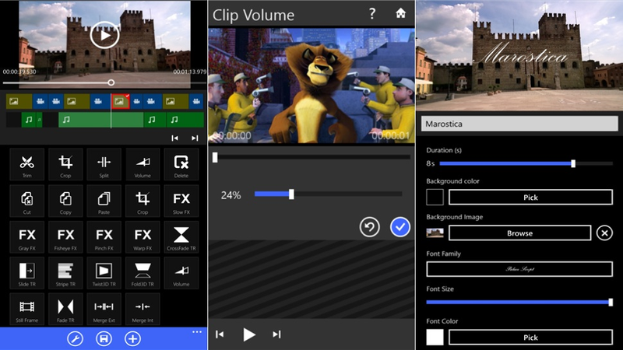Click the black background color swatch
The width and height of the screenshot is (623, 350).
pos(435,198)
